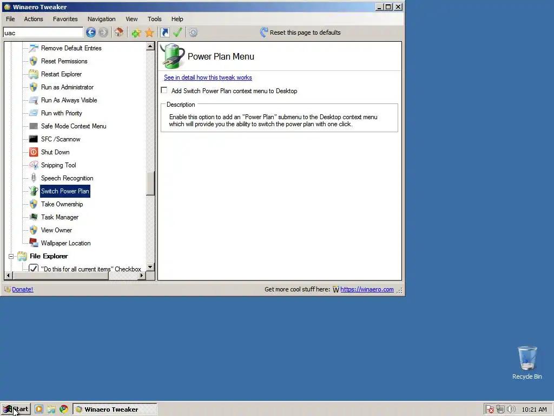Image resolution: width=554 pixels, height=416 pixels.
Task: Open the Actions menu
Action: coord(34,19)
